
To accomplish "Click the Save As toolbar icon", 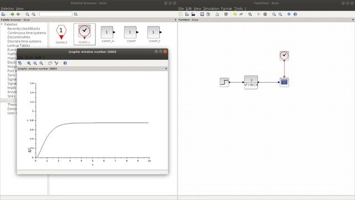I will pos(209,14).
